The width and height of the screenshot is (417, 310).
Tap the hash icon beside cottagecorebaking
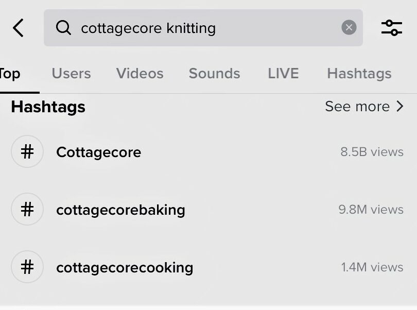pyautogui.click(x=27, y=210)
